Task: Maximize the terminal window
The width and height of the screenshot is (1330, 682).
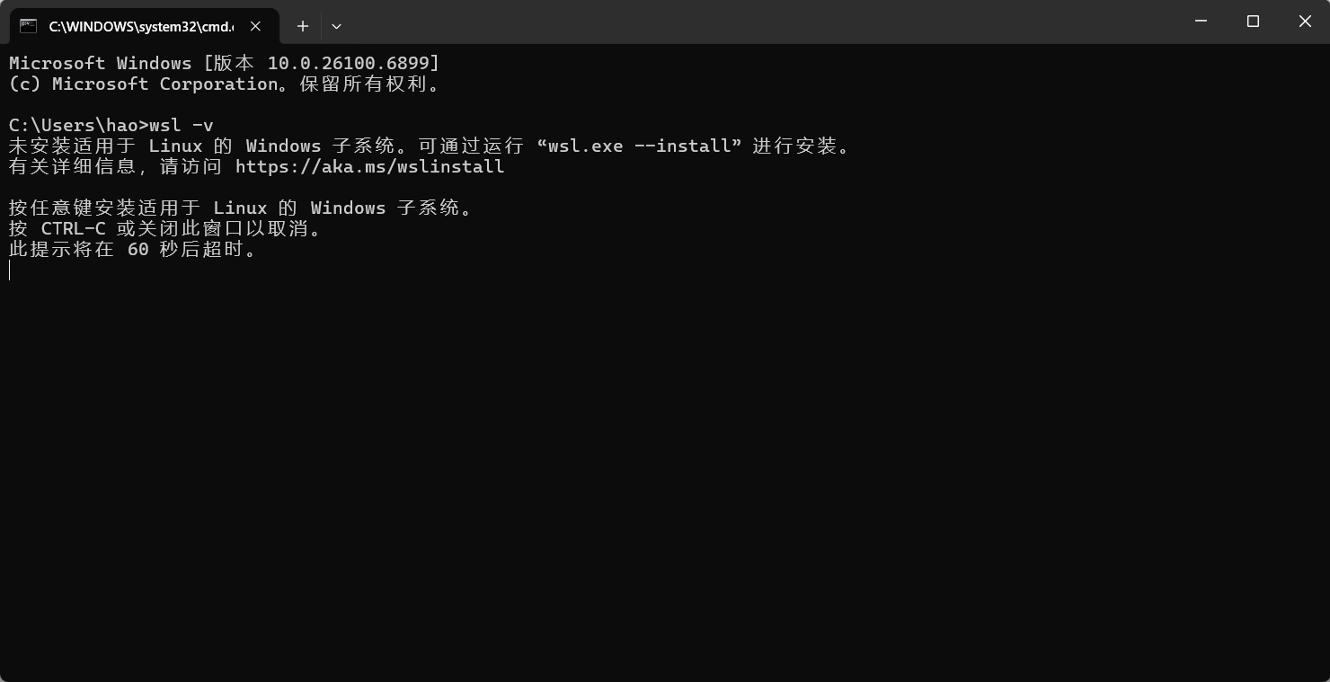Action: [1253, 22]
